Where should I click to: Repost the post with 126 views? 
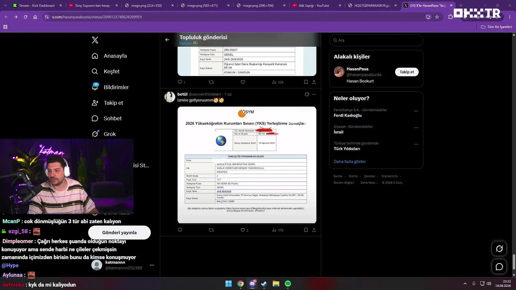coord(211,82)
